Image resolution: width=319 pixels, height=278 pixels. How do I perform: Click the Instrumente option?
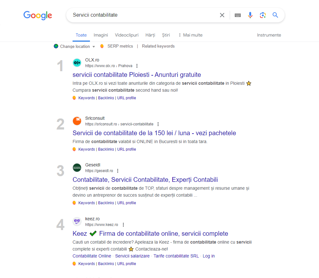pyautogui.click(x=269, y=35)
